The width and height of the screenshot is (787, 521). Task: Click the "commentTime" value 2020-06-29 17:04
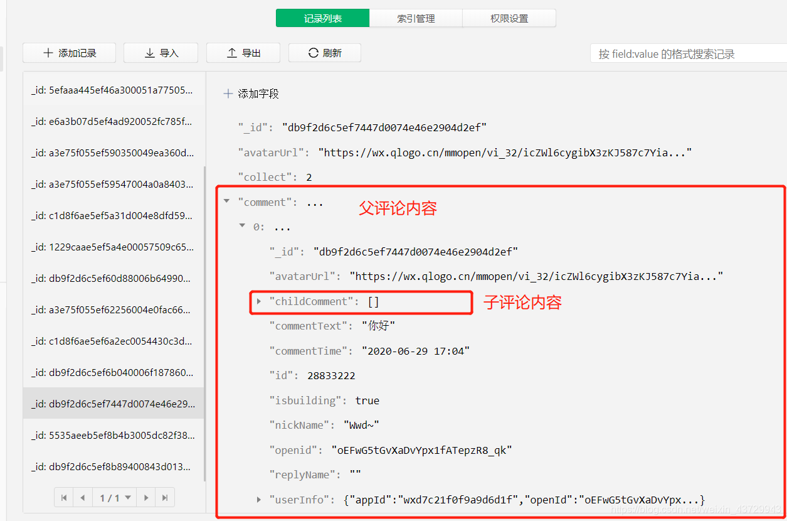[415, 351]
